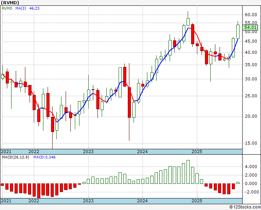This screenshot has height=210, width=261.
Task: Click the lowest red candlestick in mid-2022
Action: [x=53, y=125]
